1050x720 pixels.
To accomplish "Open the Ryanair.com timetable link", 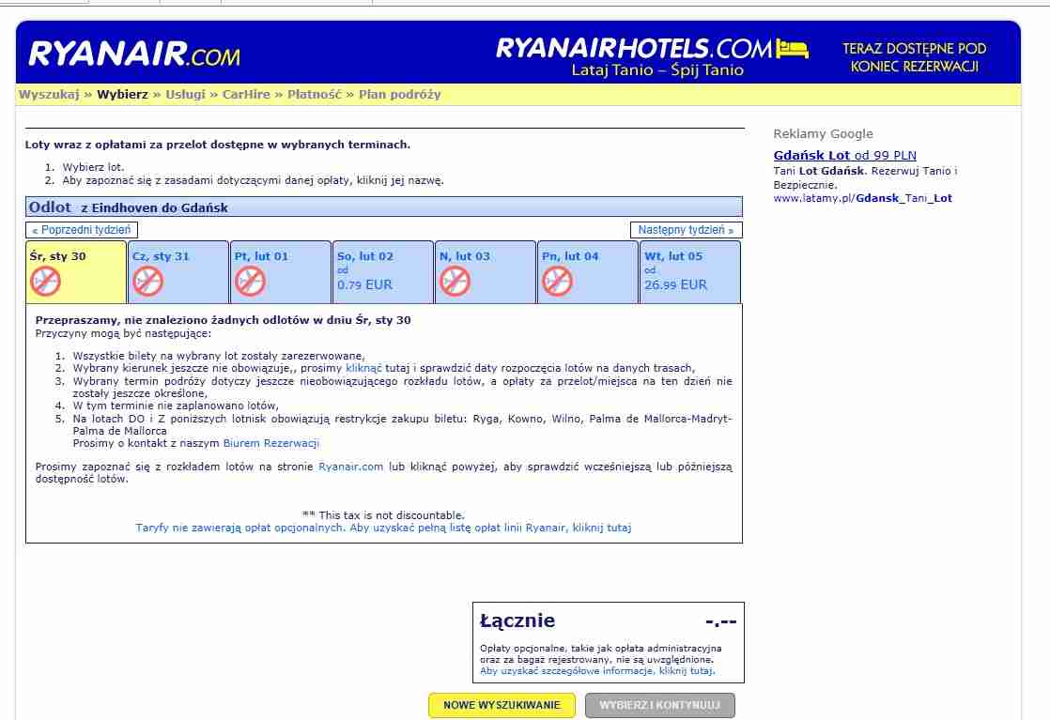I will [351, 467].
